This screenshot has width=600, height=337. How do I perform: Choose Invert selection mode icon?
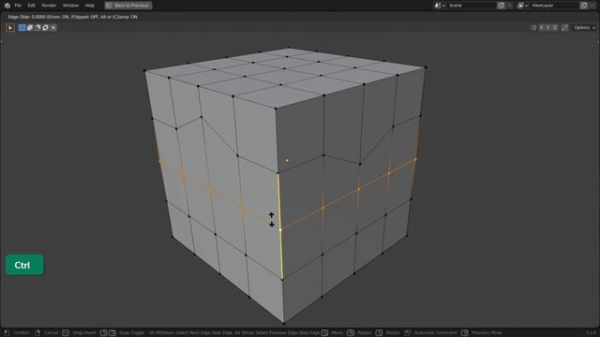[45, 27]
